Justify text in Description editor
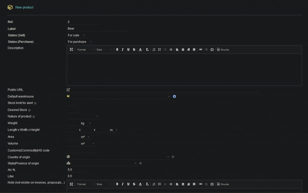This screenshot has height=193, width=308. 194,49
